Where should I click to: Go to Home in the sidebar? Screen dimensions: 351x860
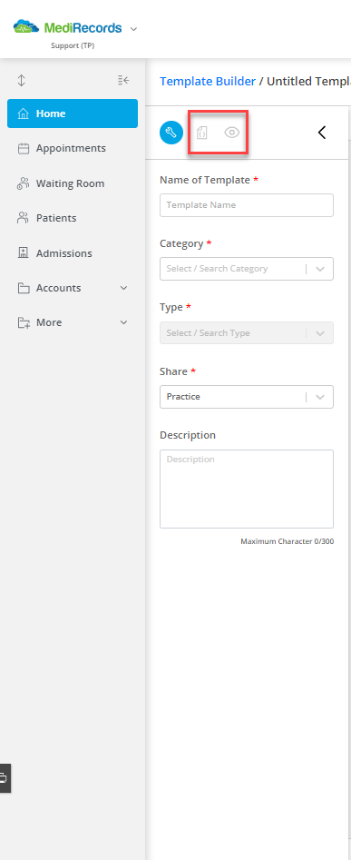(x=73, y=114)
